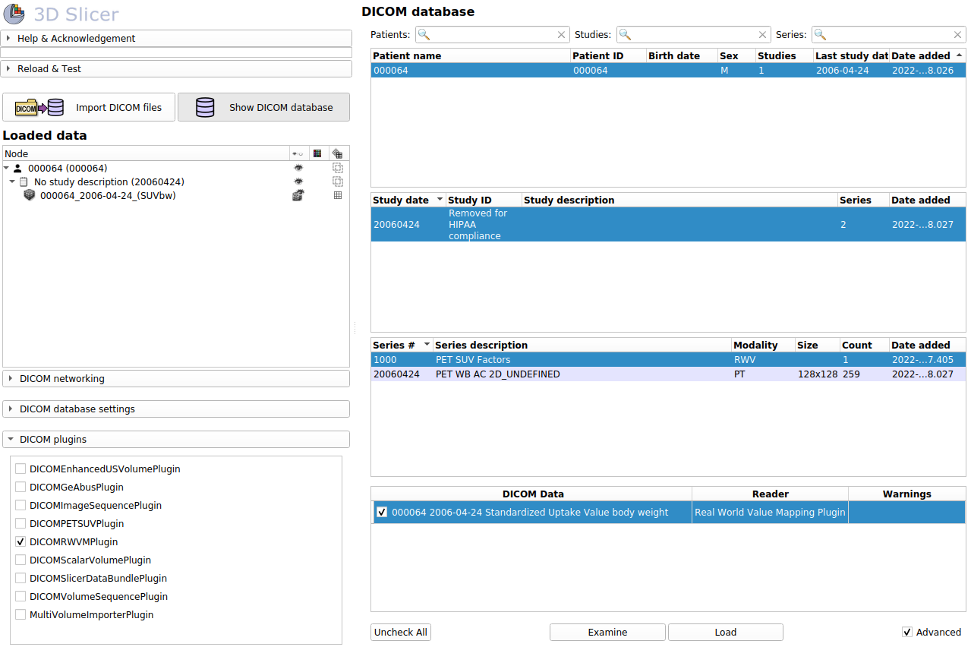Click the color column header icon in Loaded data
This screenshot has height=647, width=971.
click(317, 153)
